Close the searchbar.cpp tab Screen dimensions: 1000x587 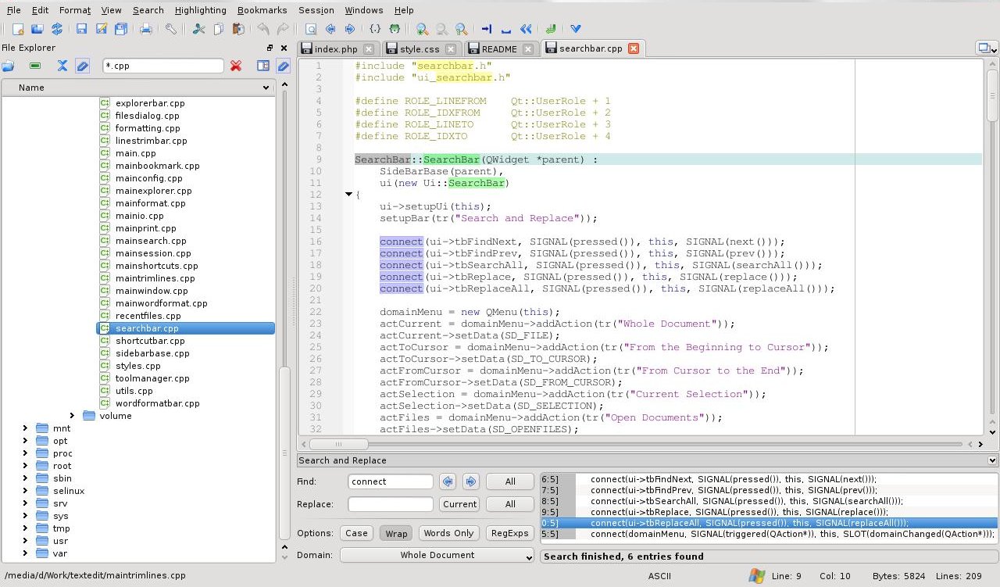(x=634, y=48)
